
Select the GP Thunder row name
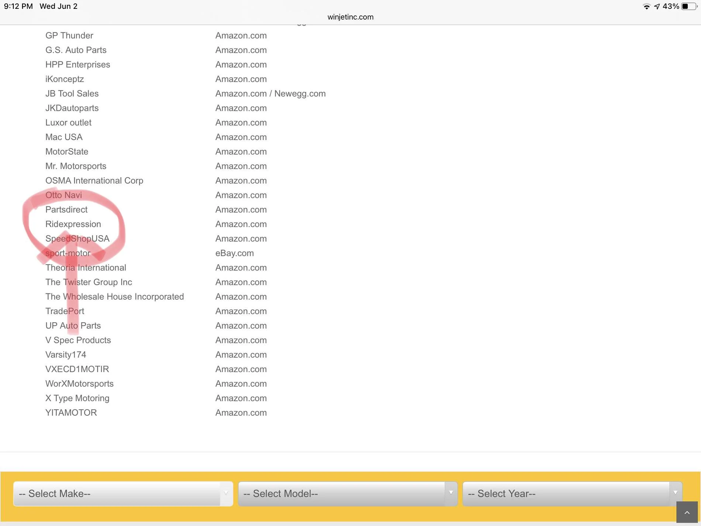coord(69,35)
